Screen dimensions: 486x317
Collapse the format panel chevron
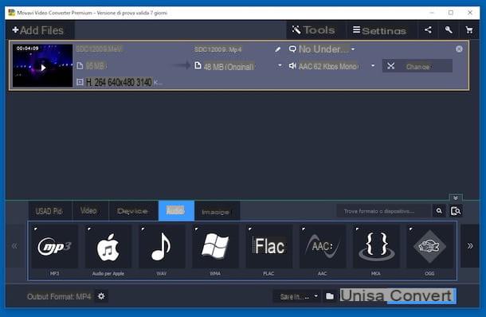point(456,198)
